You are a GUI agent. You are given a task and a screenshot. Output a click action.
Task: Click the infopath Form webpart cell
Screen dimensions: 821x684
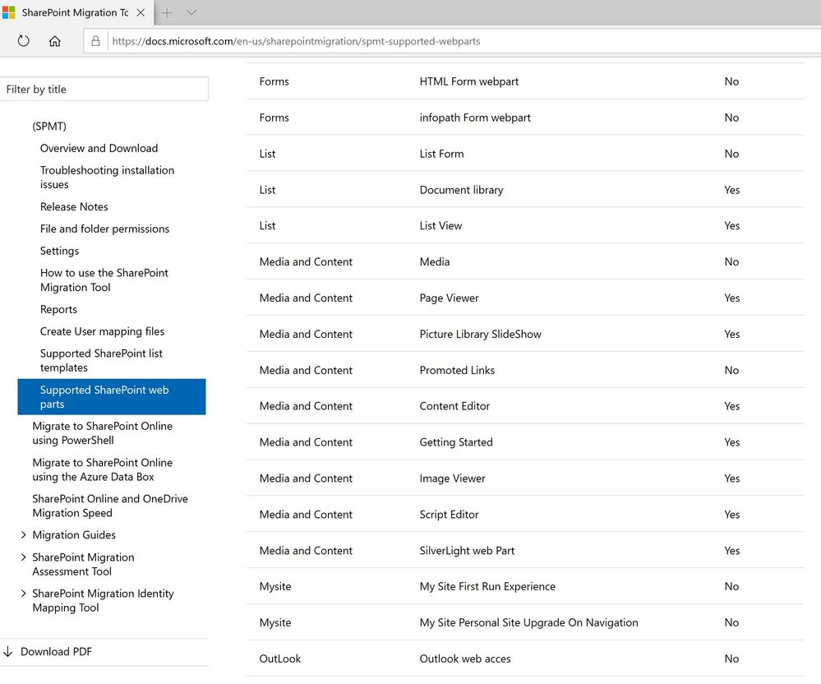[475, 118]
